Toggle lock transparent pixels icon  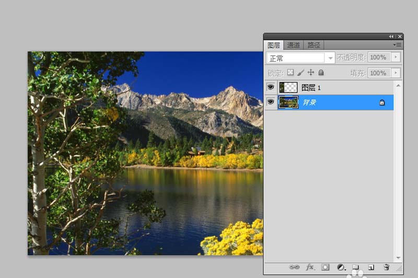click(291, 72)
